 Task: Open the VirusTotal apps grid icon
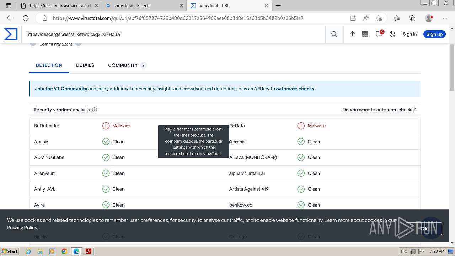pyautogui.click(x=365, y=34)
